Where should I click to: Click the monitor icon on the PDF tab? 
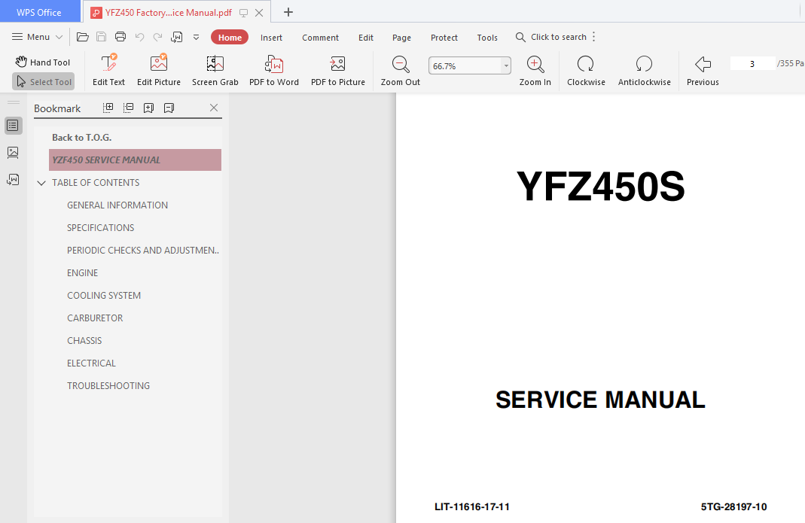(x=244, y=13)
